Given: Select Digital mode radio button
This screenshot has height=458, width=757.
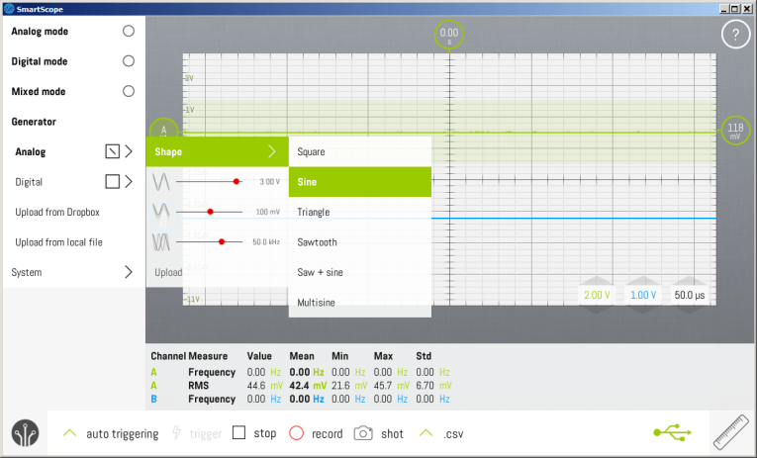Looking at the screenshot, I should (129, 60).
